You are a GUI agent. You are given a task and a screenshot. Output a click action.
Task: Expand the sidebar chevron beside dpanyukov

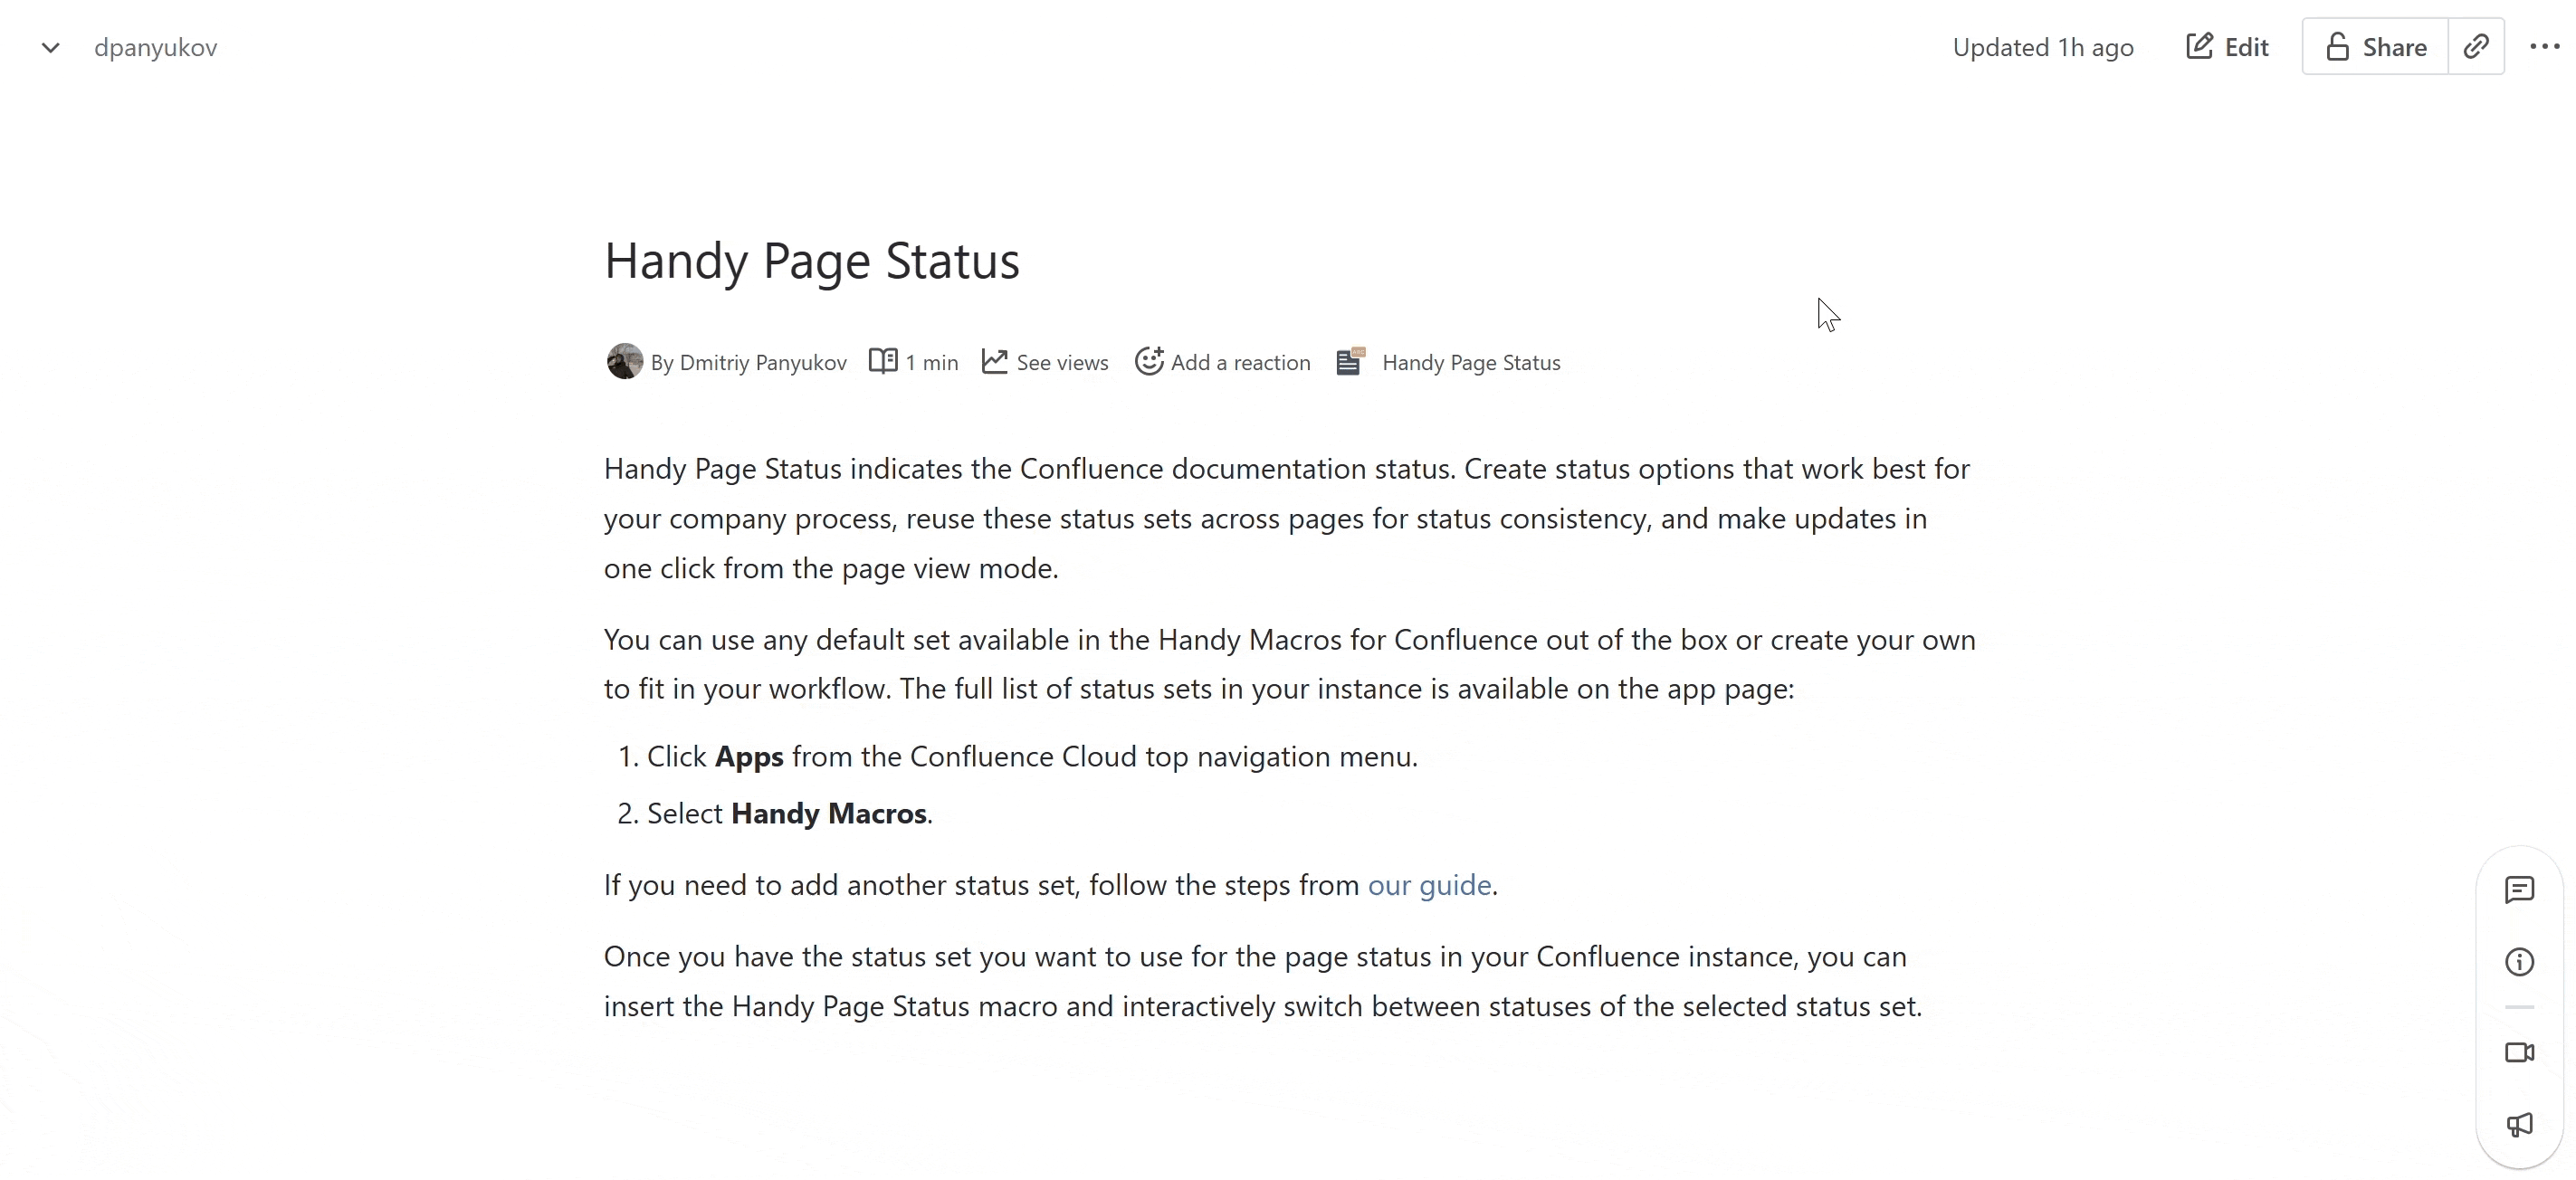pyautogui.click(x=50, y=47)
